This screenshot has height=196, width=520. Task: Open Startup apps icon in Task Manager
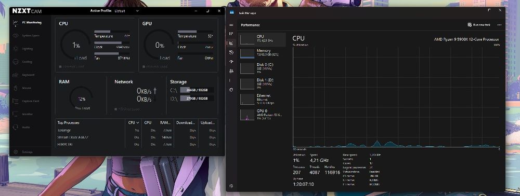[231, 62]
